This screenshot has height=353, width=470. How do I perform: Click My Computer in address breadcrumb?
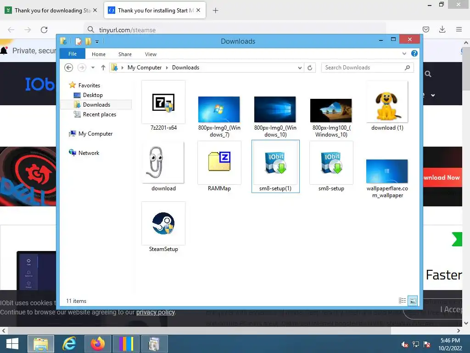[x=145, y=68]
